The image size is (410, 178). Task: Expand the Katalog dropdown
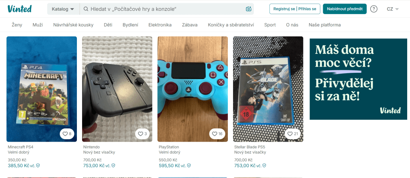click(63, 9)
